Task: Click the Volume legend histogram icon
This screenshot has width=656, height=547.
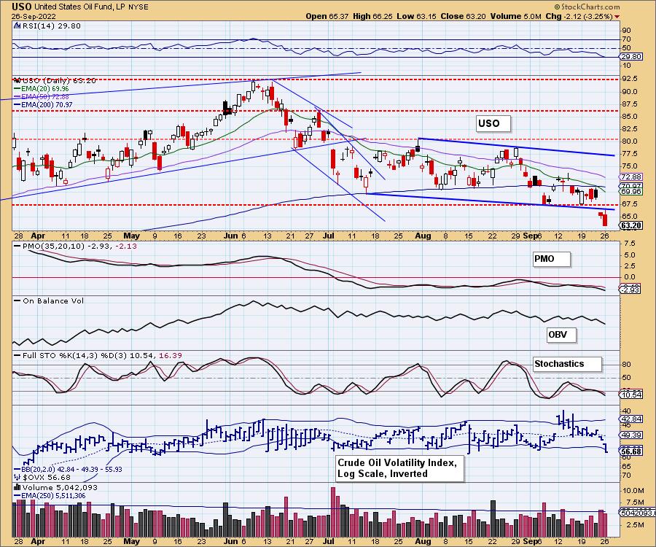Action: pos(17,487)
